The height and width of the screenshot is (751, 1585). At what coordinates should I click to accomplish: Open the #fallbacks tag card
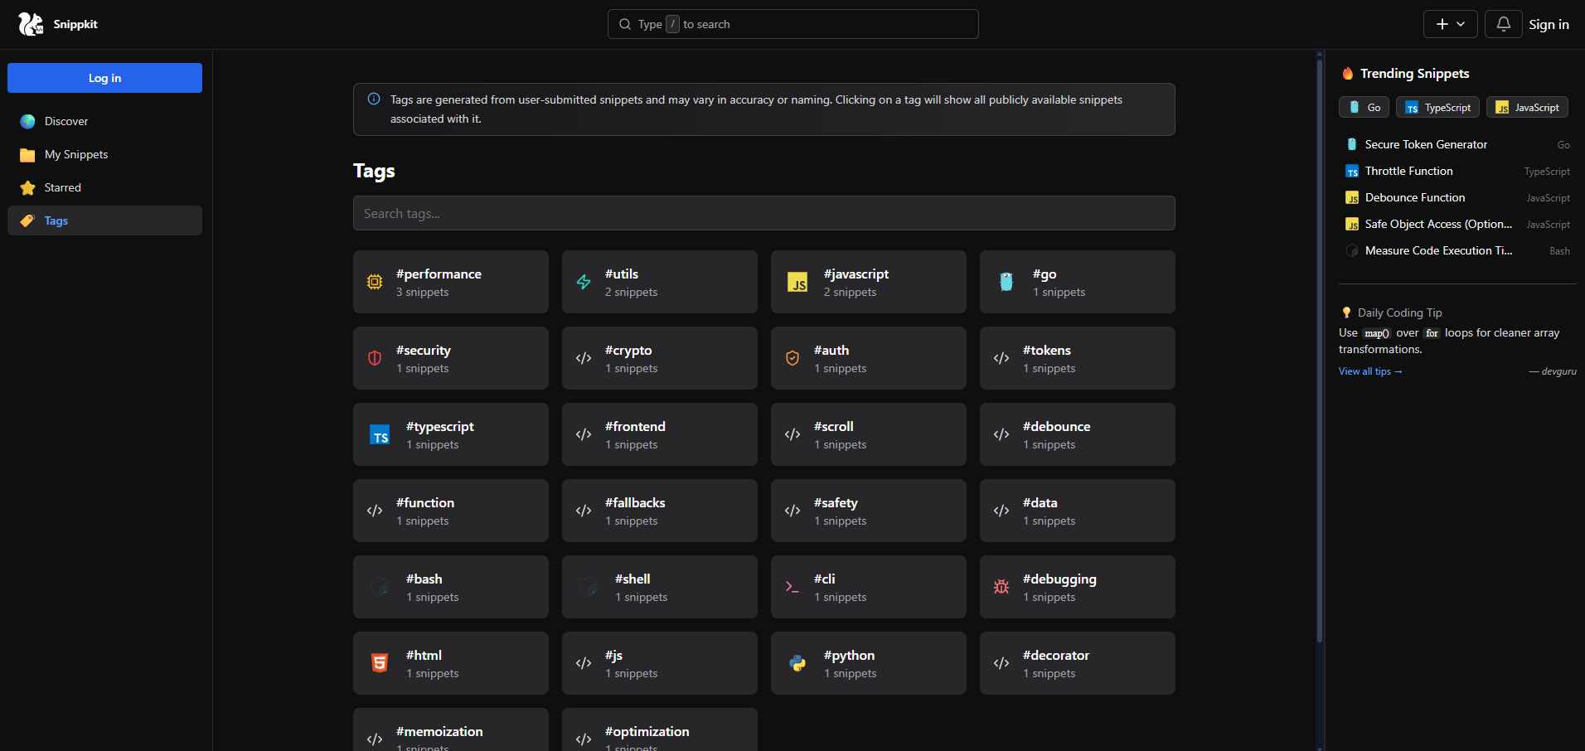tap(660, 511)
